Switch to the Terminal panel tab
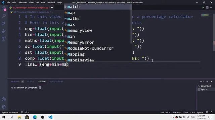Image resolution: width=215 pixels, height=120 pixels. tap(42, 82)
